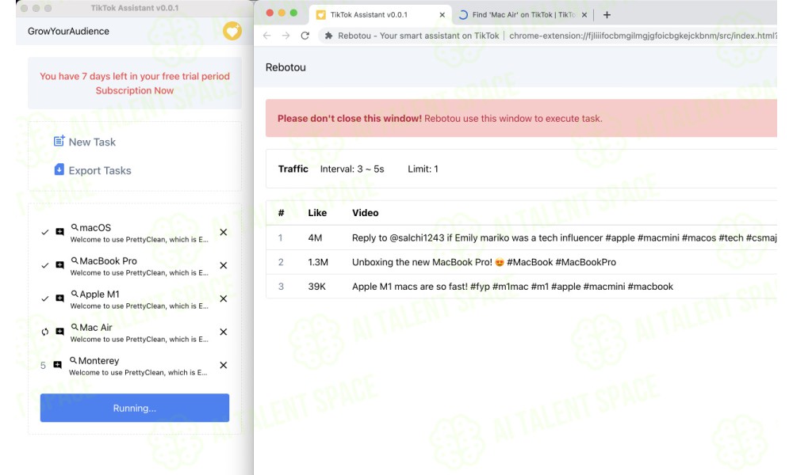Remove the Monterey task
This screenshot has width=793, height=475.
tap(223, 365)
